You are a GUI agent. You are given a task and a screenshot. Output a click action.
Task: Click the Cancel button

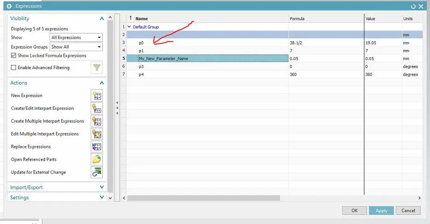coord(408,210)
